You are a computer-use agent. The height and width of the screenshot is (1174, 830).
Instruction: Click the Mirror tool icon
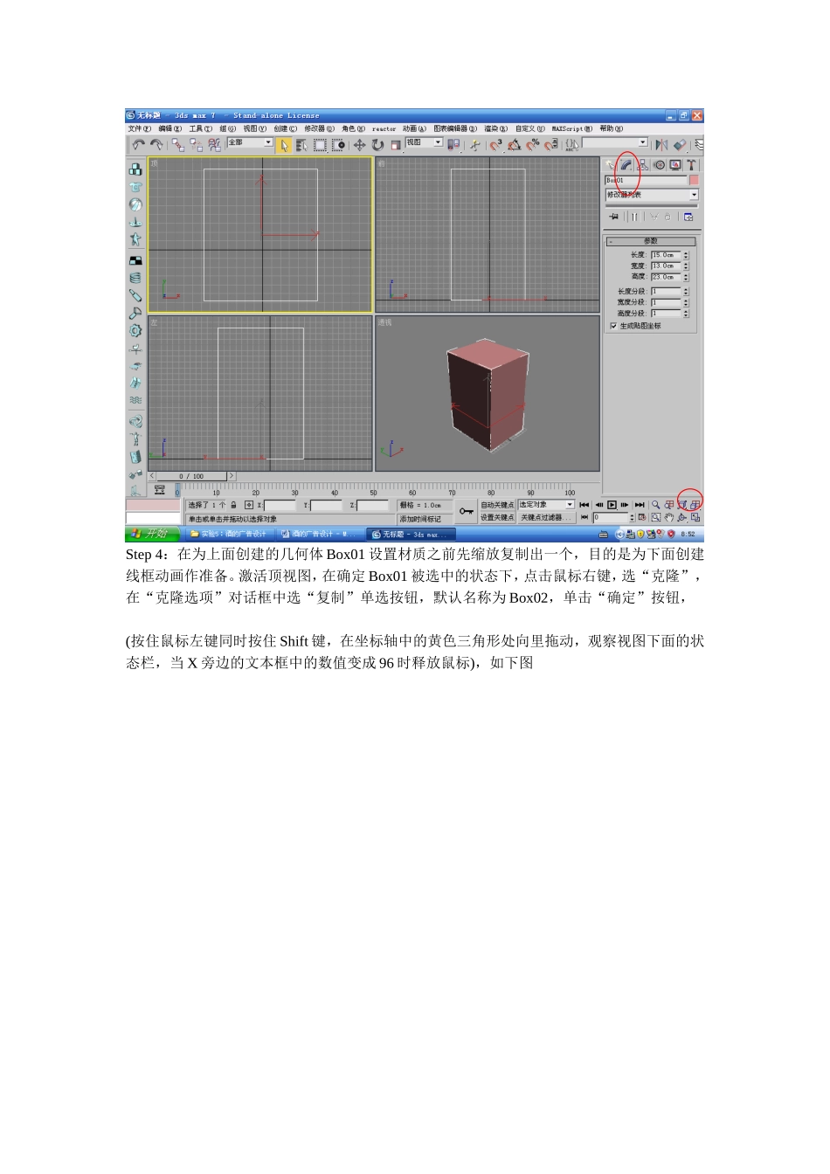coord(661,145)
